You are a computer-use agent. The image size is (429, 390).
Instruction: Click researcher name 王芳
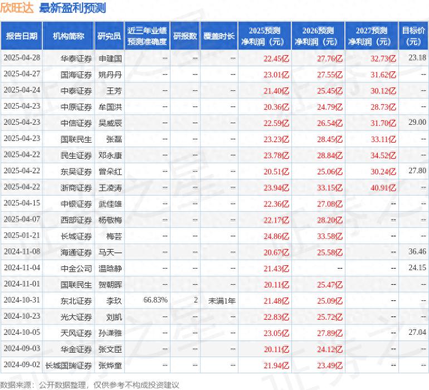tap(114, 91)
